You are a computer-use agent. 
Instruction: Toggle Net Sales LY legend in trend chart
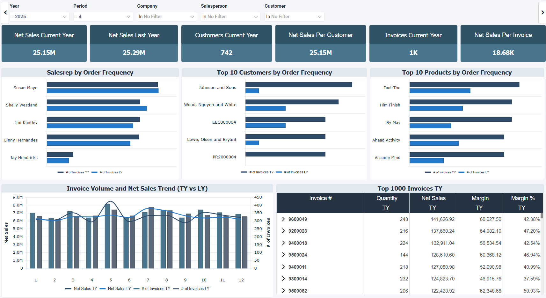[x=115, y=288]
